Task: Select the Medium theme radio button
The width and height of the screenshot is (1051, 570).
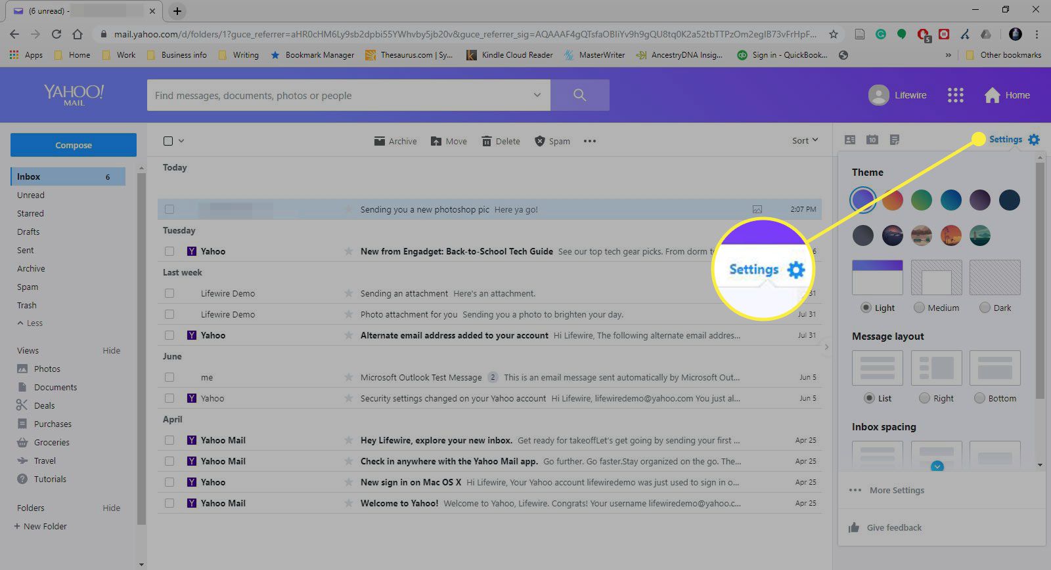Action: pyautogui.click(x=919, y=308)
